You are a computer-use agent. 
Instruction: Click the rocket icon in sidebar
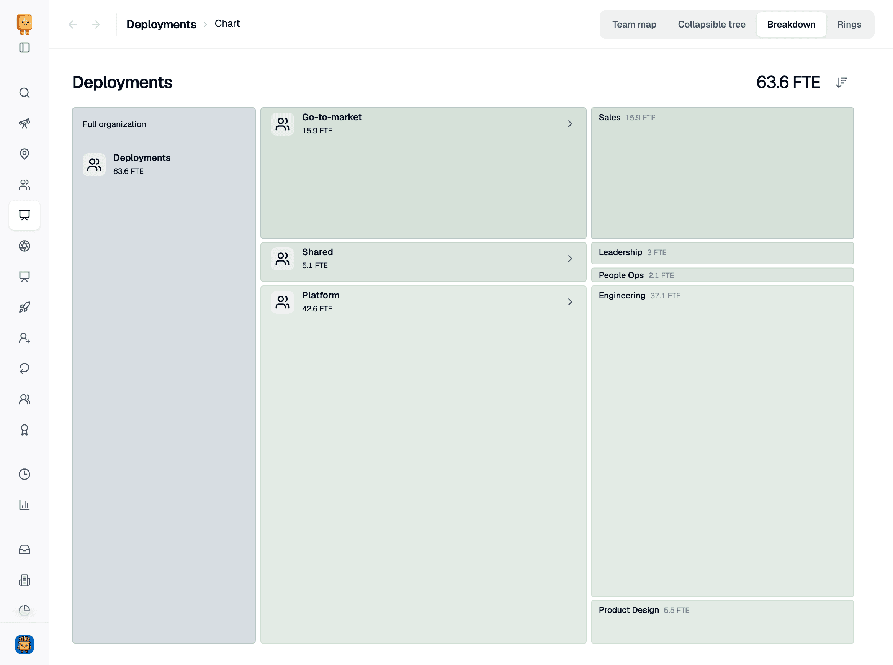[25, 307]
